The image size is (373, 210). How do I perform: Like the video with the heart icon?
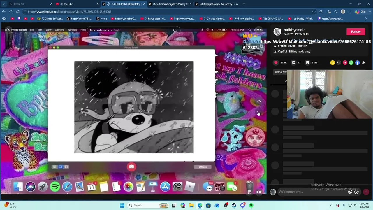coord(276,62)
